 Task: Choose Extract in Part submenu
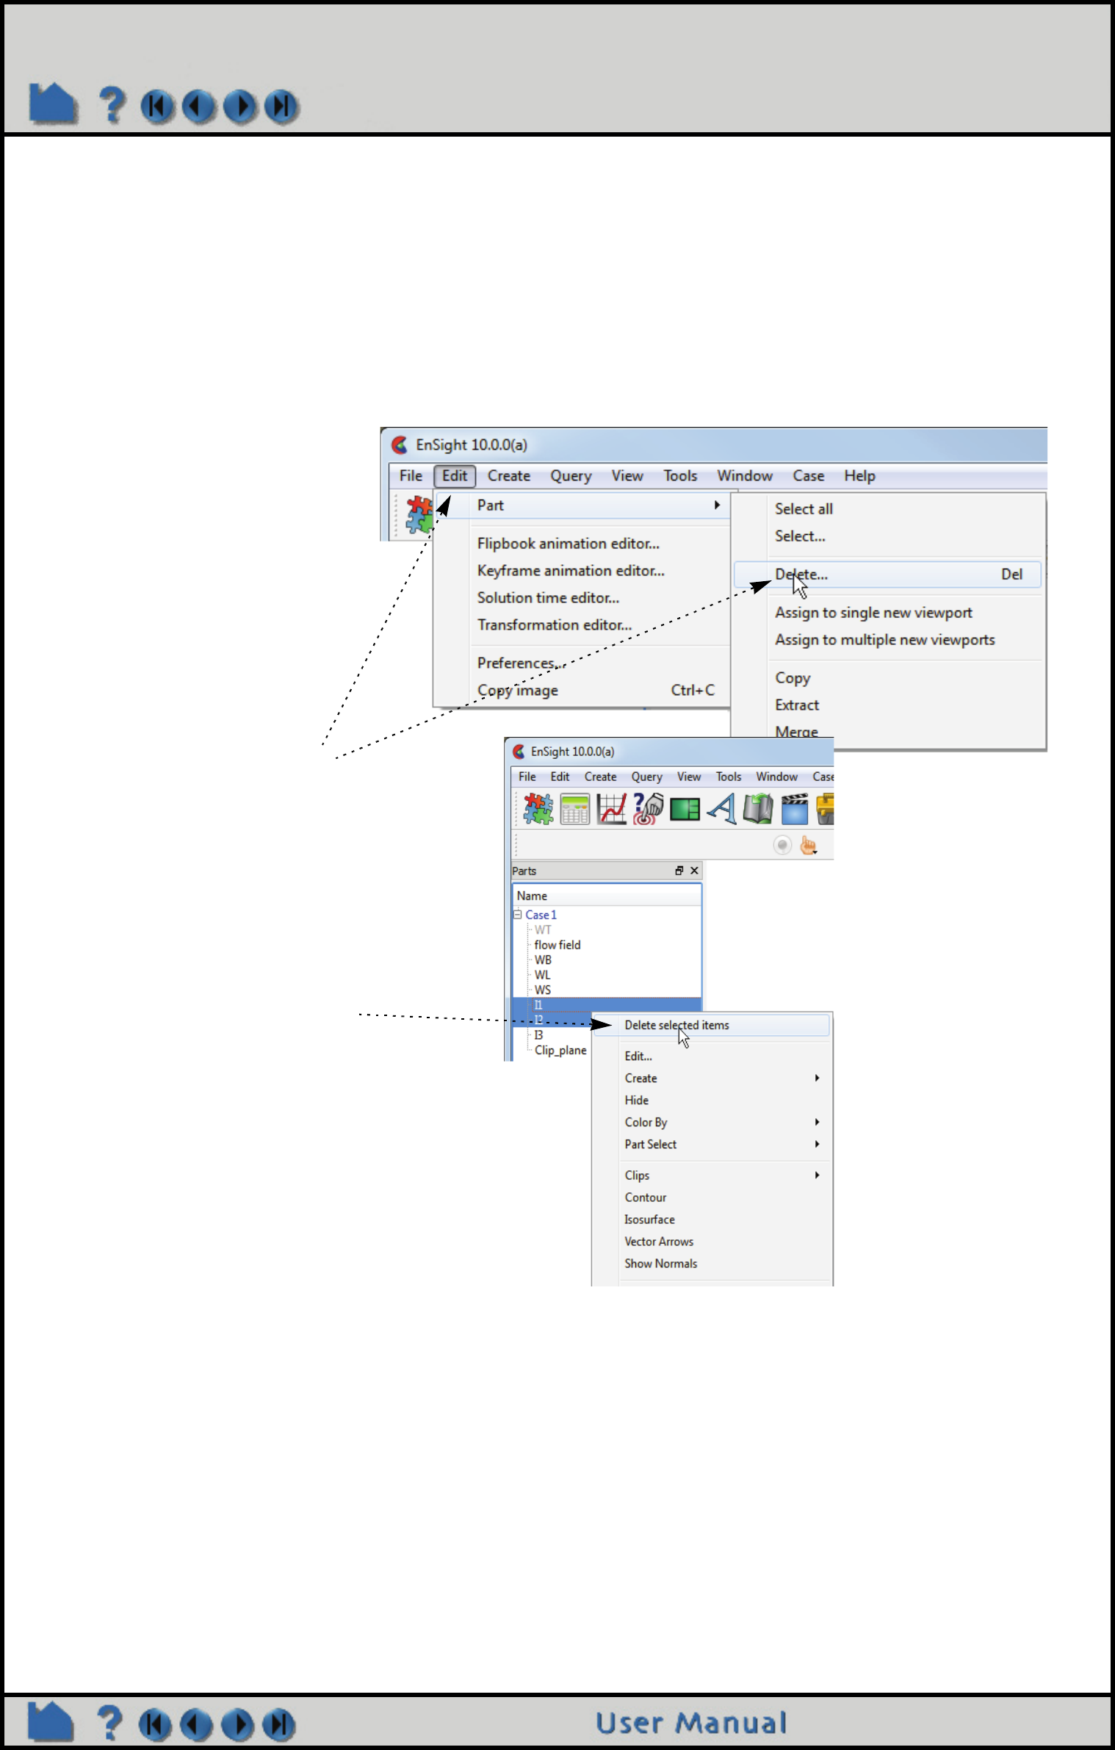point(797,705)
